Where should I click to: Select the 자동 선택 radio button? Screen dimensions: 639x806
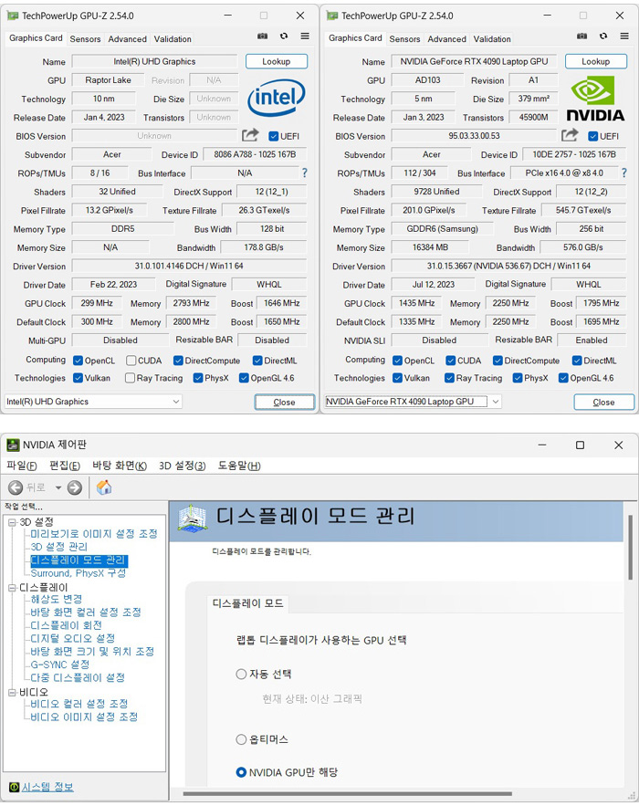(x=241, y=674)
